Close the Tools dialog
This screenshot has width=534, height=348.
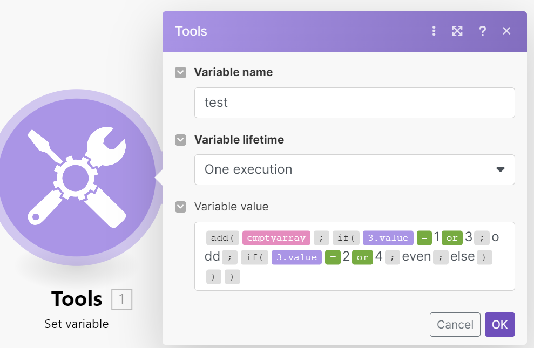click(506, 31)
